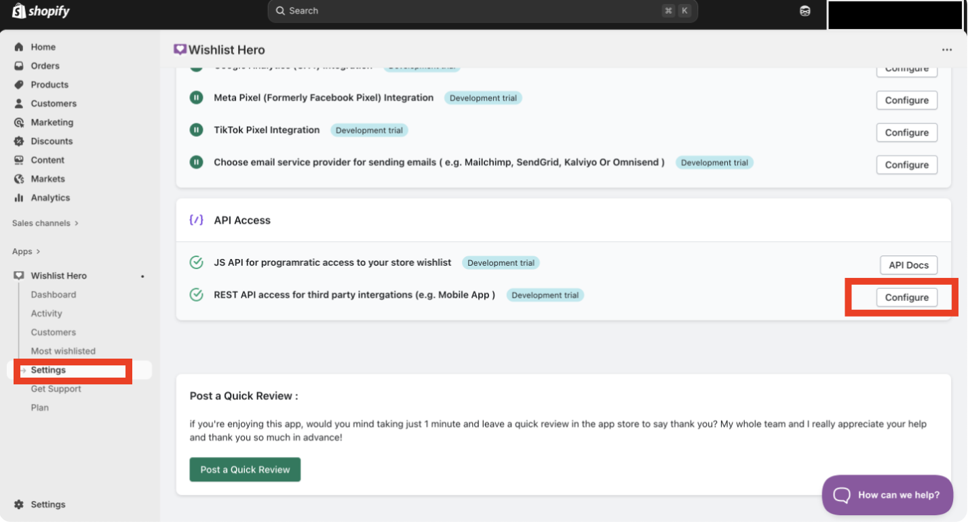The height and width of the screenshot is (522, 970).
Task: Toggle the Meta Pixel integration pause status icon
Action: [196, 98]
